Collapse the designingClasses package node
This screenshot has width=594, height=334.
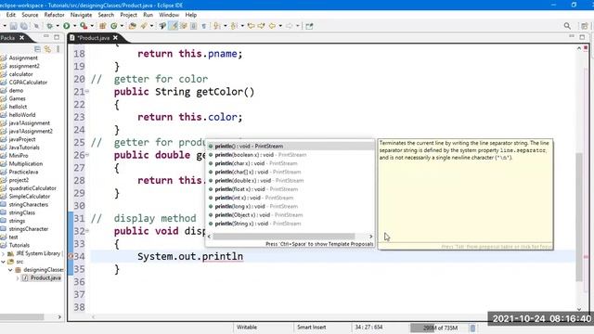pyautogui.click(x=10, y=270)
